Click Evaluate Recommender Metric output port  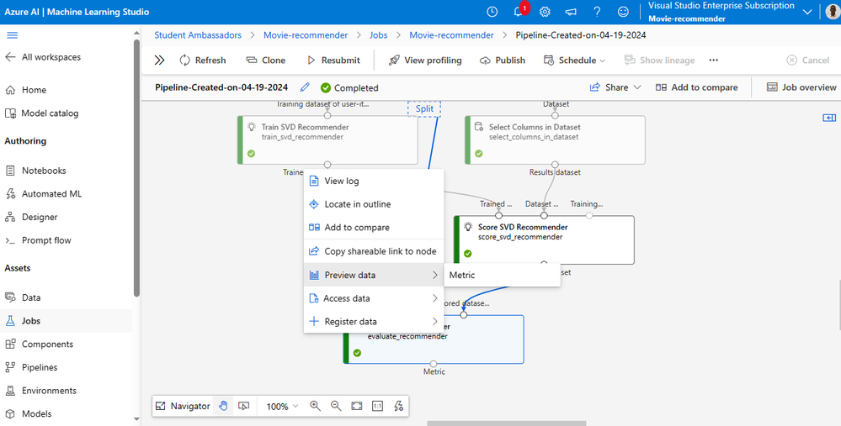434,364
